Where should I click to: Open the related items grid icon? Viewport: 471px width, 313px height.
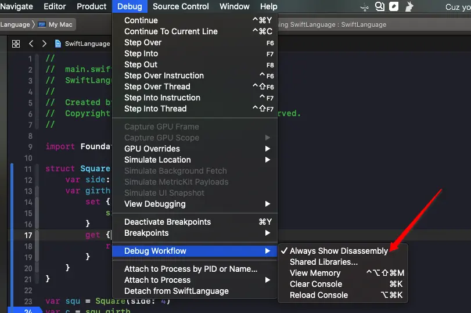[16, 44]
